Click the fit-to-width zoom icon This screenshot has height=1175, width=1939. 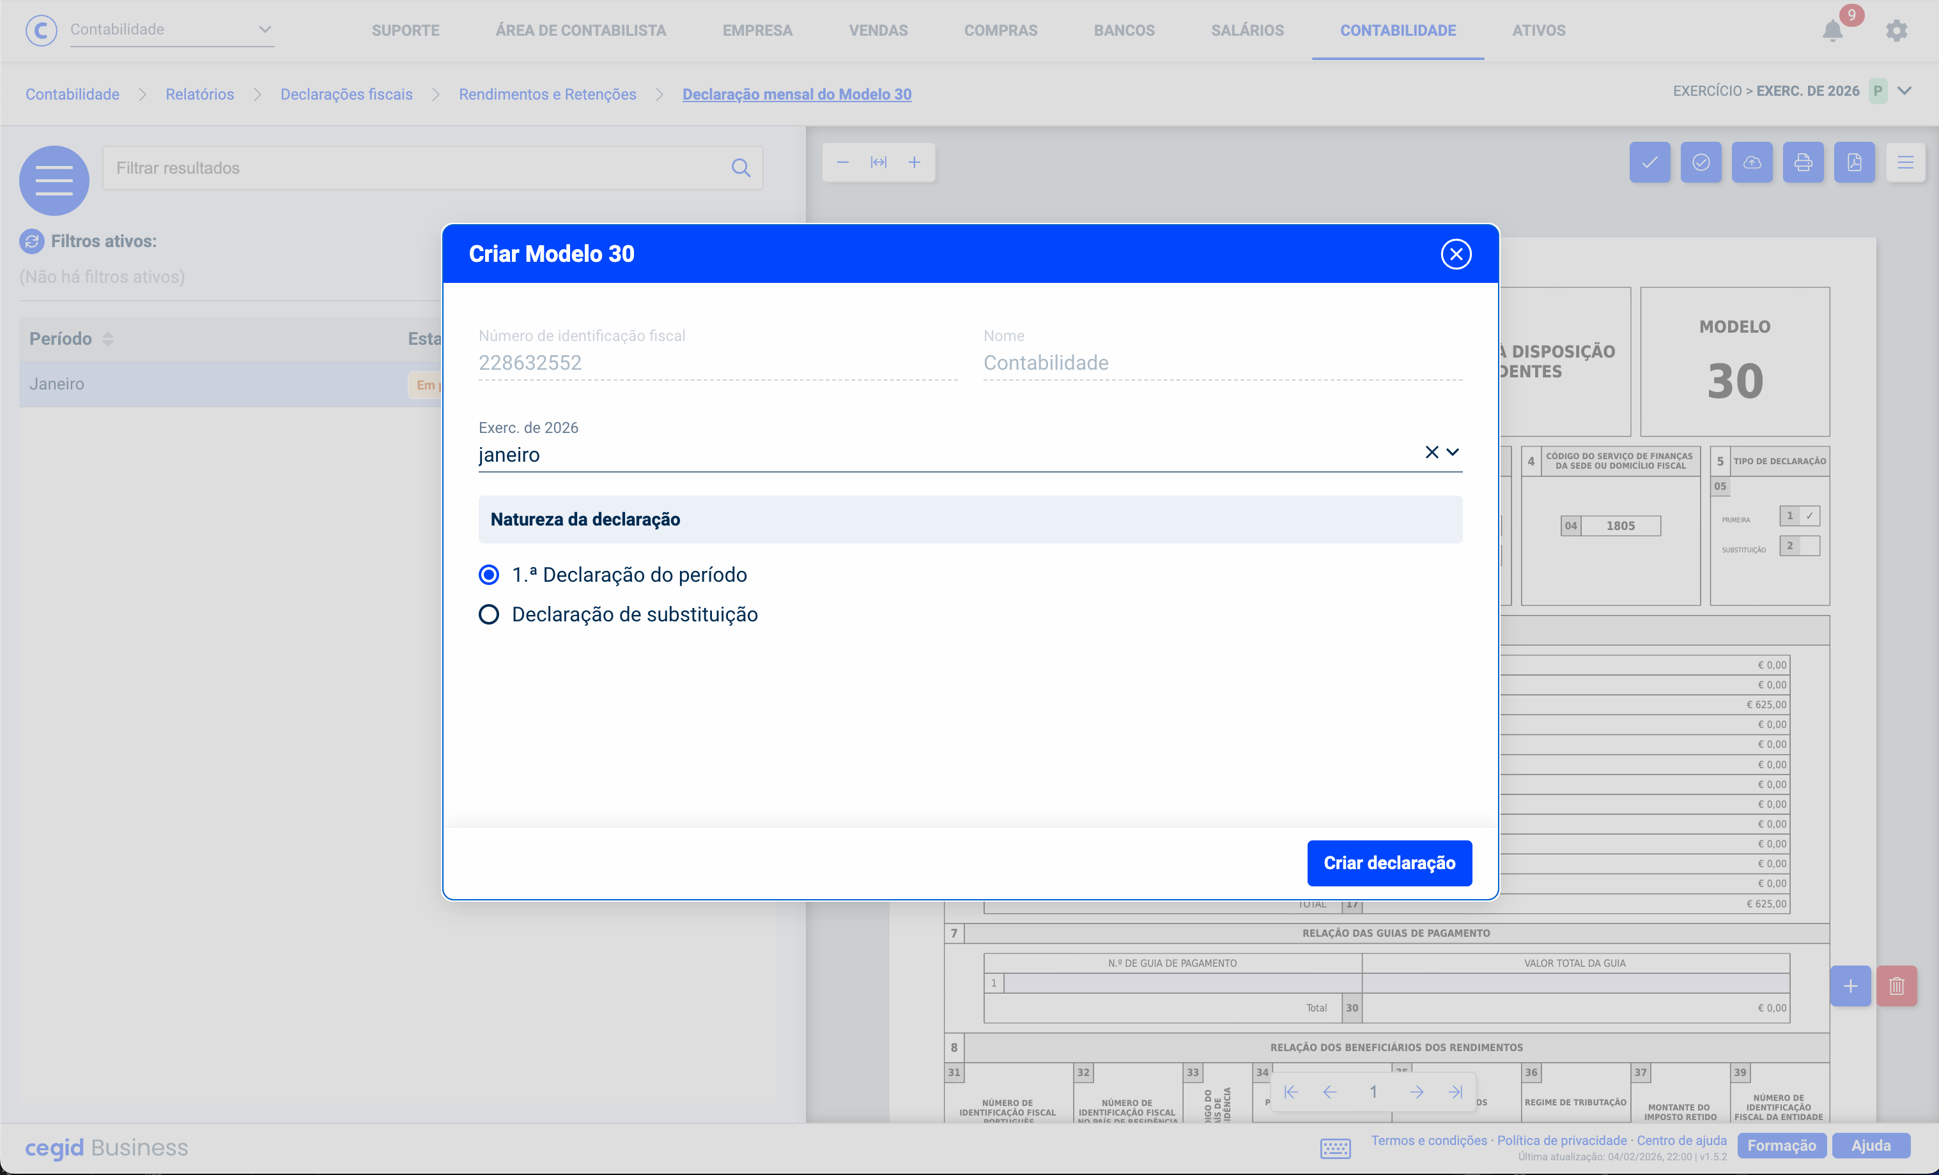point(878,163)
